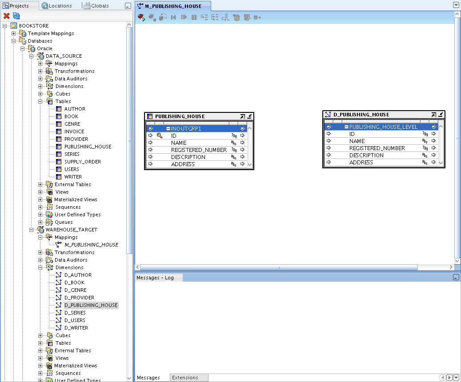Start the mapping debugger (red bug icon)
The width and height of the screenshot is (461, 382).
pos(141,17)
